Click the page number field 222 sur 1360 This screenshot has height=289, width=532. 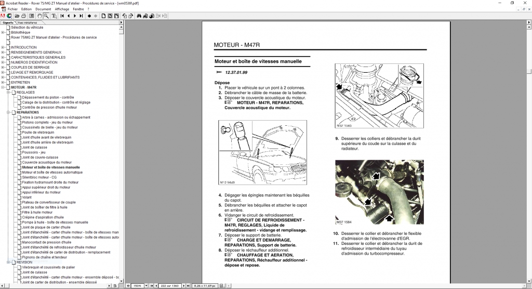pyautogui.click(x=170, y=285)
